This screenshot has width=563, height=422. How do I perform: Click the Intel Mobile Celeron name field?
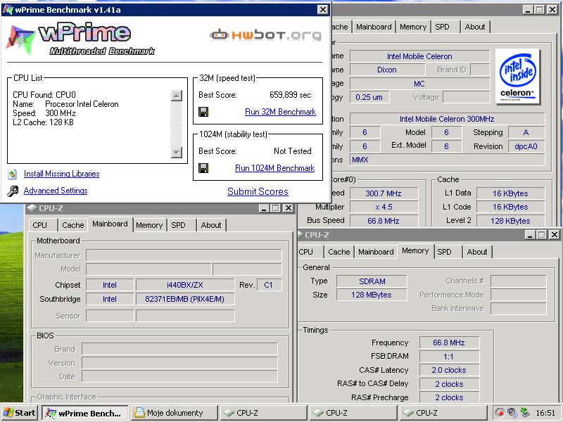coord(419,56)
